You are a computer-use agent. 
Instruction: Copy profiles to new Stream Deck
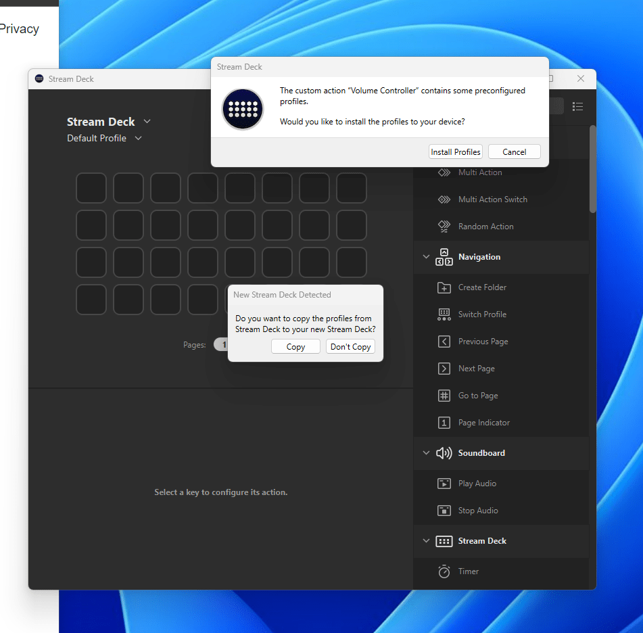click(295, 347)
